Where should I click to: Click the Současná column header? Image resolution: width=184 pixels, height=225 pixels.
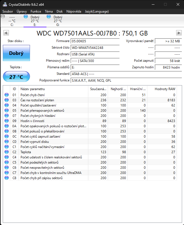(98, 89)
